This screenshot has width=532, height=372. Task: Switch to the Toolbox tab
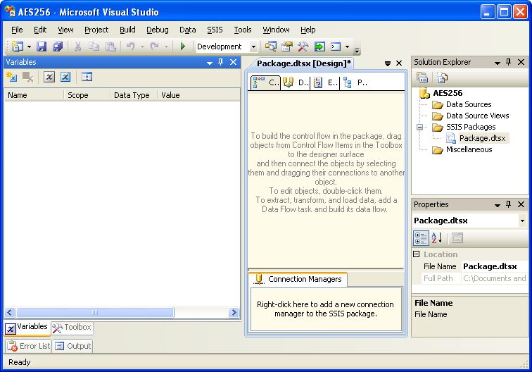(x=72, y=328)
